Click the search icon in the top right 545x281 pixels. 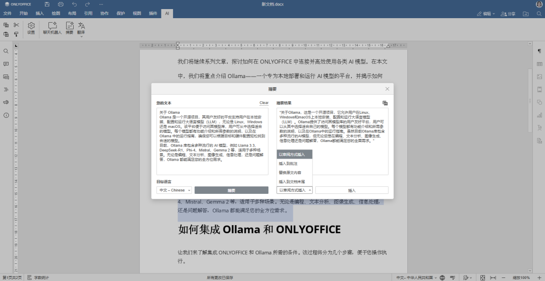[539, 14]
